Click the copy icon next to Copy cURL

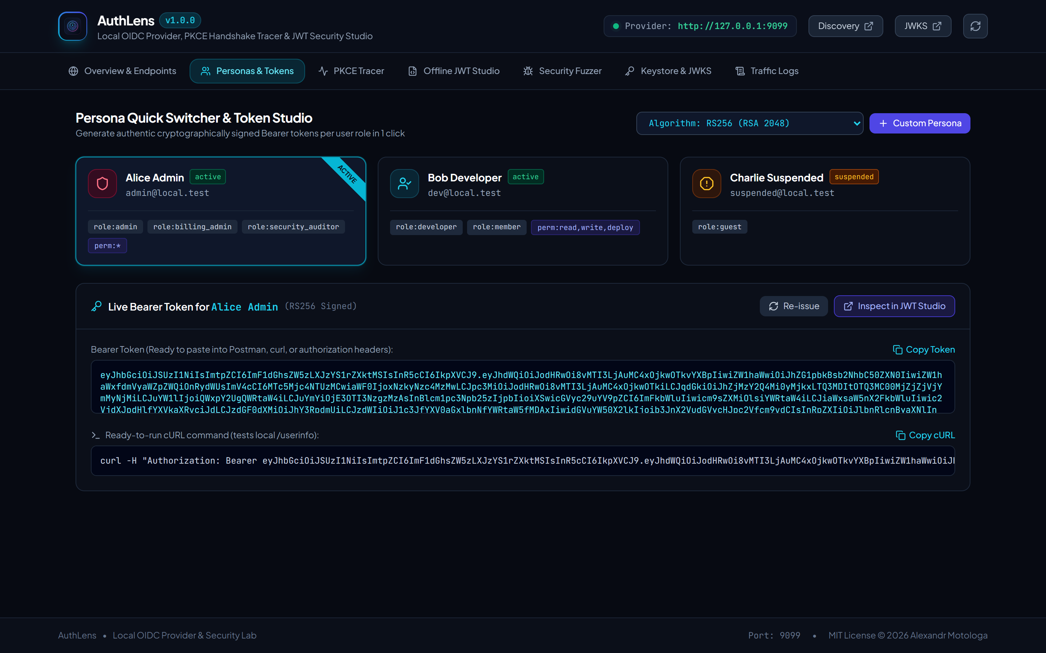coord(900,435)
